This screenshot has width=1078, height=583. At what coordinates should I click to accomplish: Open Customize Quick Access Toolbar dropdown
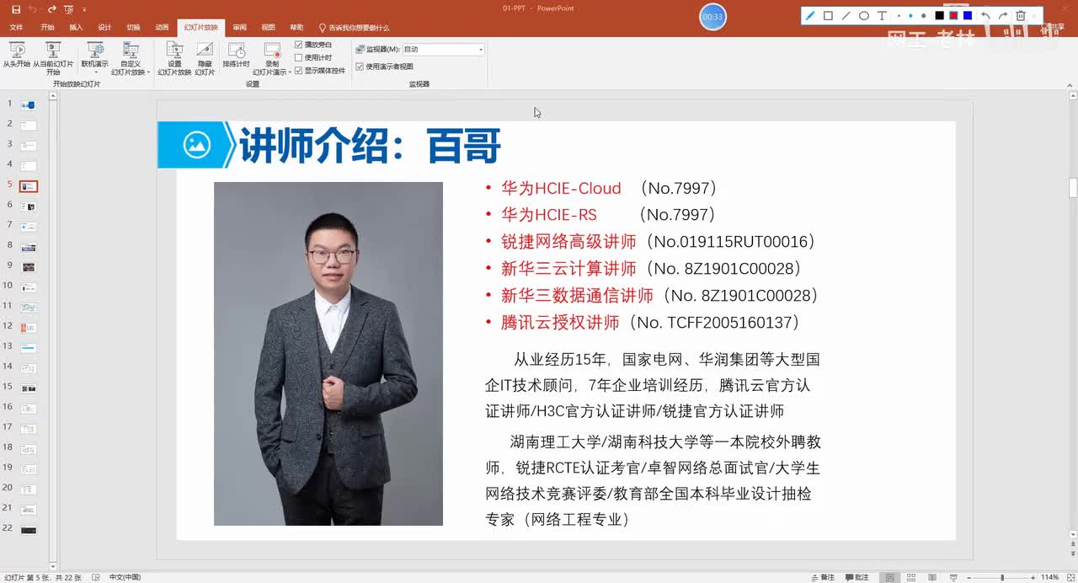[x=84, y=9]
